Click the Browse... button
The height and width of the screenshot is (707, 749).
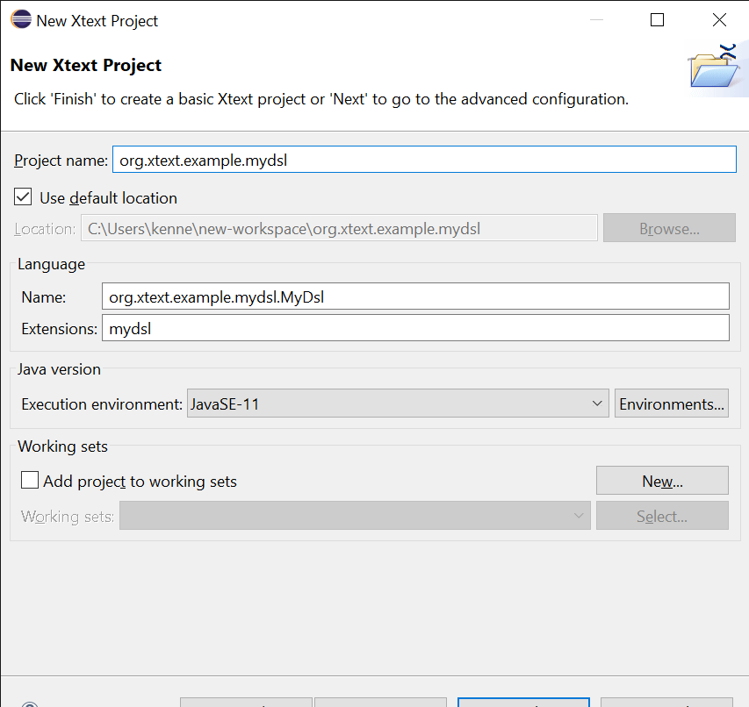pos(669,228)
